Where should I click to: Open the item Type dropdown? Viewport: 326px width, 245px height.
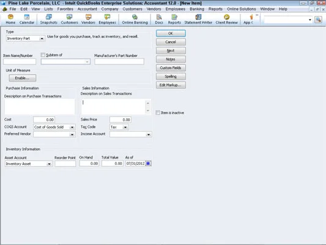(x=42, y=39)
